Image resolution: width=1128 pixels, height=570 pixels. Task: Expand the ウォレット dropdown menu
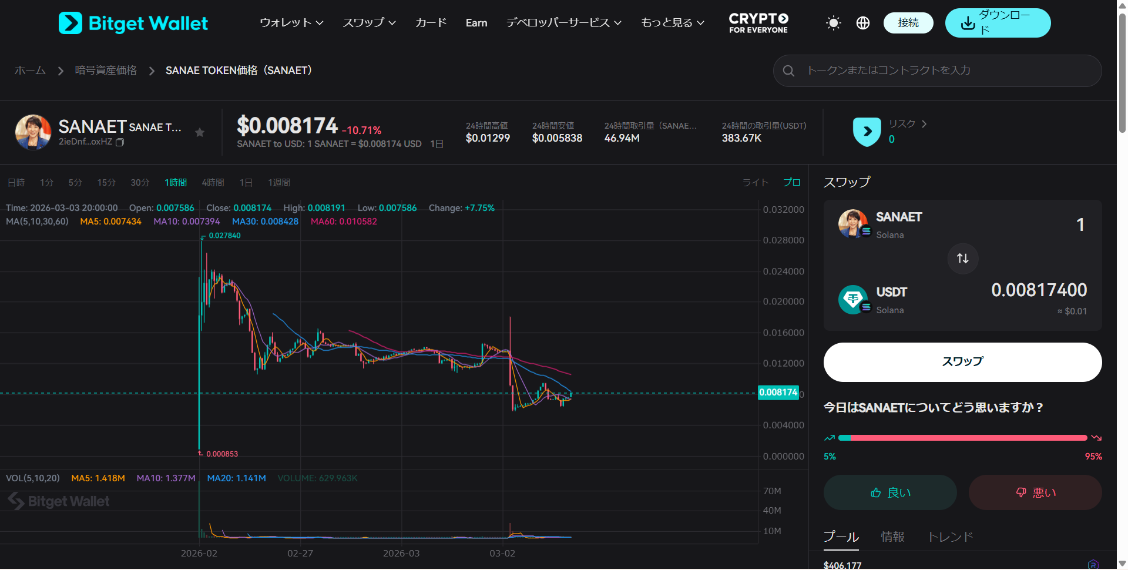[291, 23]
